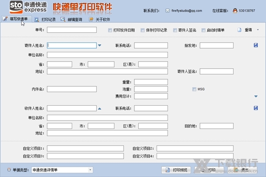Click the recipient 地址 field
Image resolution: width=266 pixels, height=177 pixels.
point(107,133)
